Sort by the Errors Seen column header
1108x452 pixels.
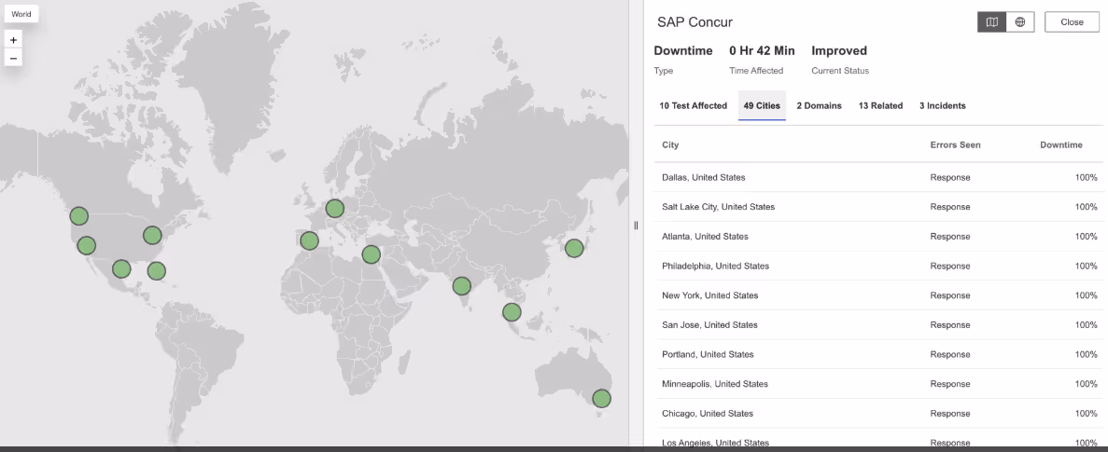[x=955, y=144]
